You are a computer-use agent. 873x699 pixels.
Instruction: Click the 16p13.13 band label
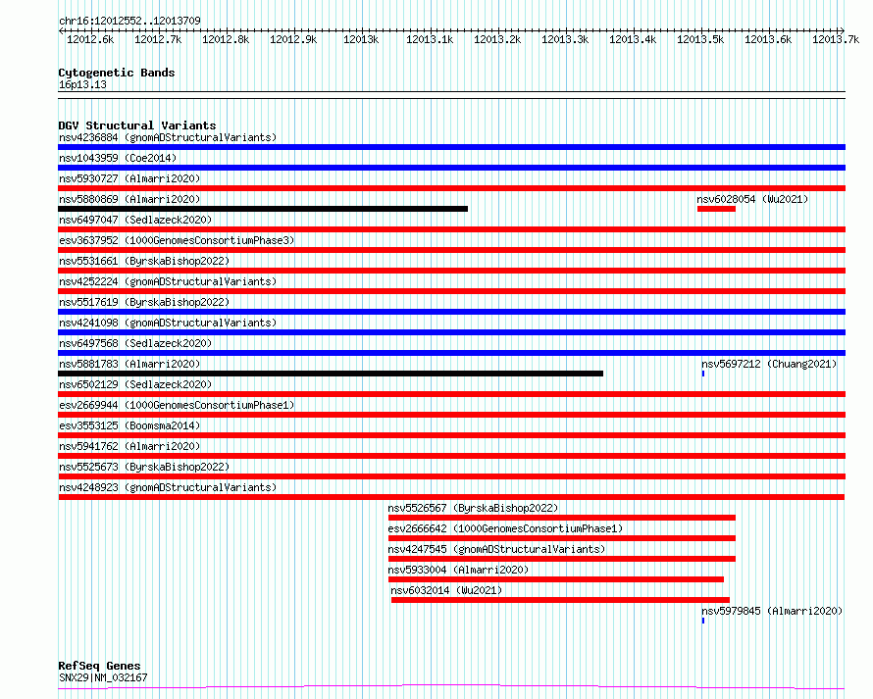82,84
